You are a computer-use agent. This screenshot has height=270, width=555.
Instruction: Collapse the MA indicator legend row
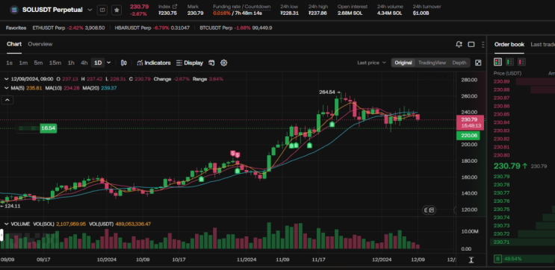tap(7, 88)
